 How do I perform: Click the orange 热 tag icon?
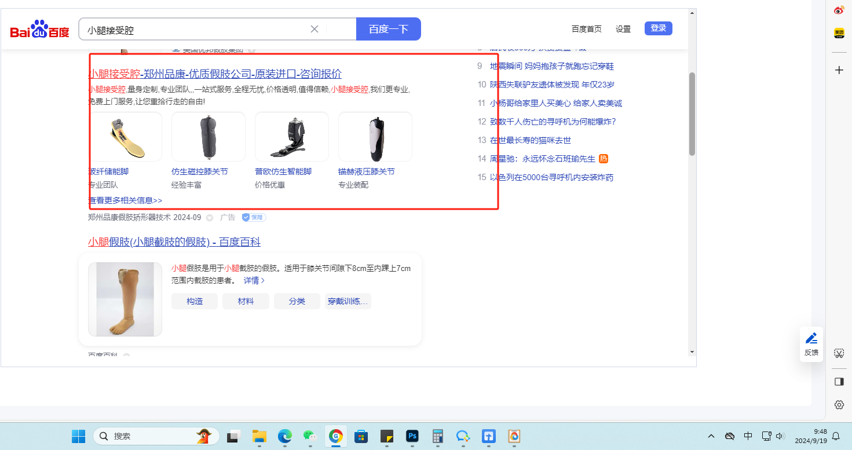(x=604, y=159)
